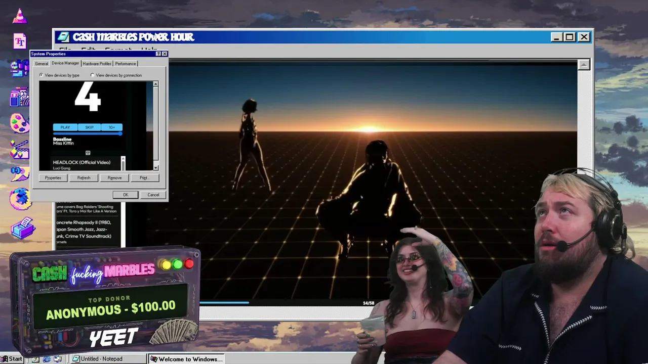The width and height of the screenshot is (648, 364).
Task: Click the Miss Kittin artist name
Action: click(x=63, y=144)
